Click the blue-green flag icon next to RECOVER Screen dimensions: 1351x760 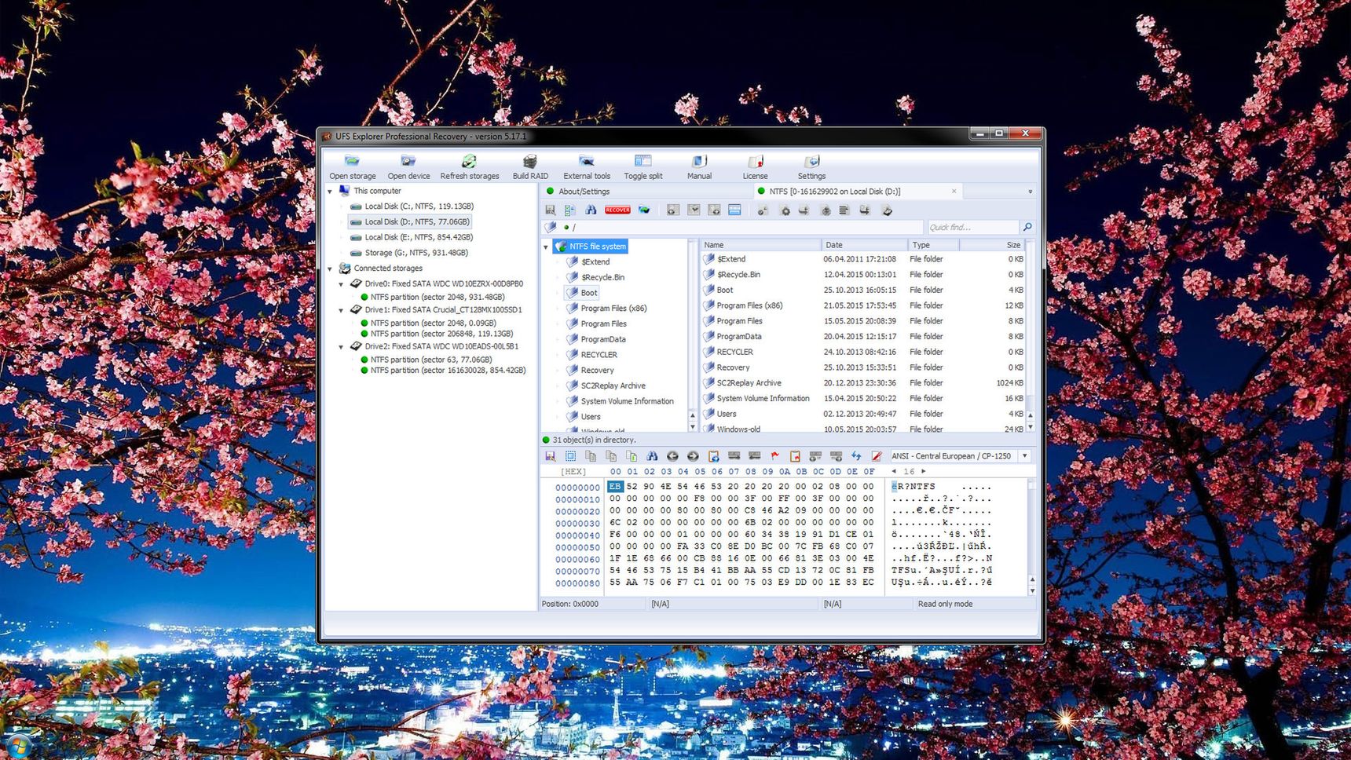[644, 210]
